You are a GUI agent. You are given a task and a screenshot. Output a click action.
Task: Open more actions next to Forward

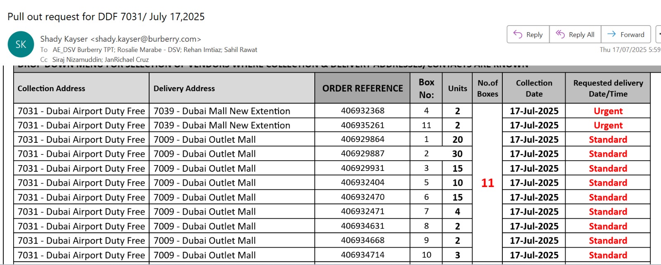pyautogui.click(x=659, y=34)
